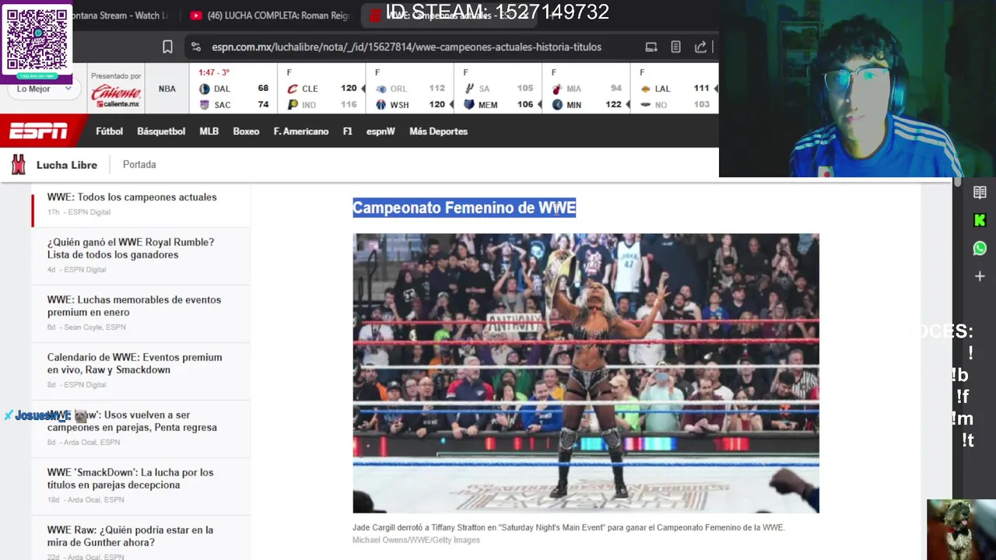996x560 pixels.
Task: Open article Luchas memorables de eventos premium
Action: tap(134, 306)
